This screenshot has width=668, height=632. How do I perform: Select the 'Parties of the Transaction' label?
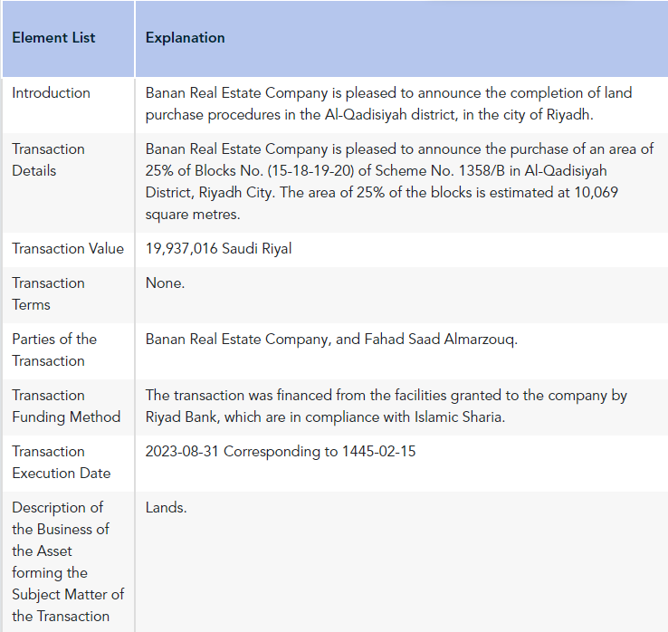click(54, 350)
